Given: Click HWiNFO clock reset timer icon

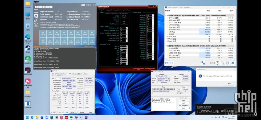Looking at the screenshot, I should pyautogui.click(x=217, y=63).
